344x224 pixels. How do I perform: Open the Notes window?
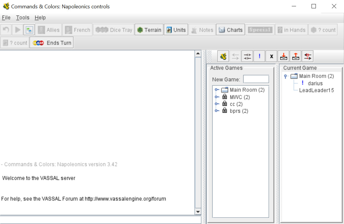(x=202, y=30)
